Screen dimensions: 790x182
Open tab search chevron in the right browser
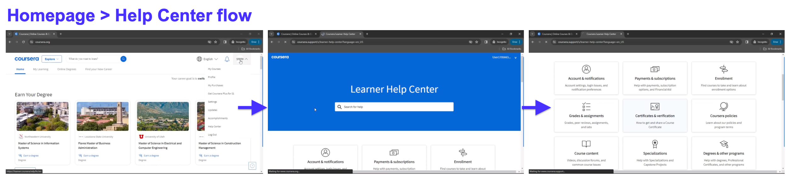532,34
